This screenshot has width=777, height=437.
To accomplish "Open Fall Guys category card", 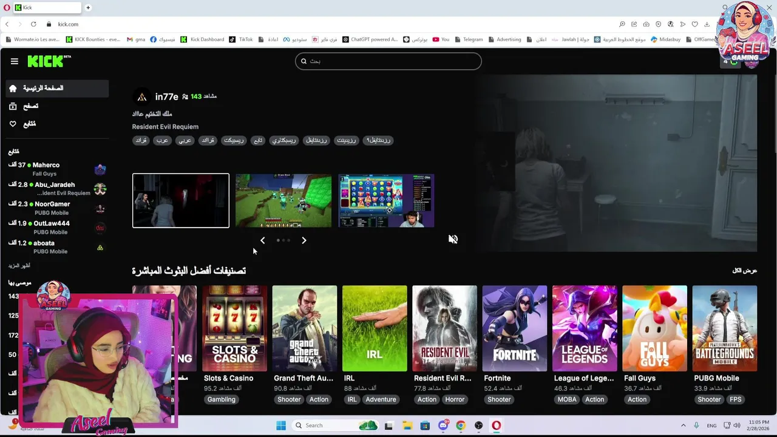I will pos(654,328).
